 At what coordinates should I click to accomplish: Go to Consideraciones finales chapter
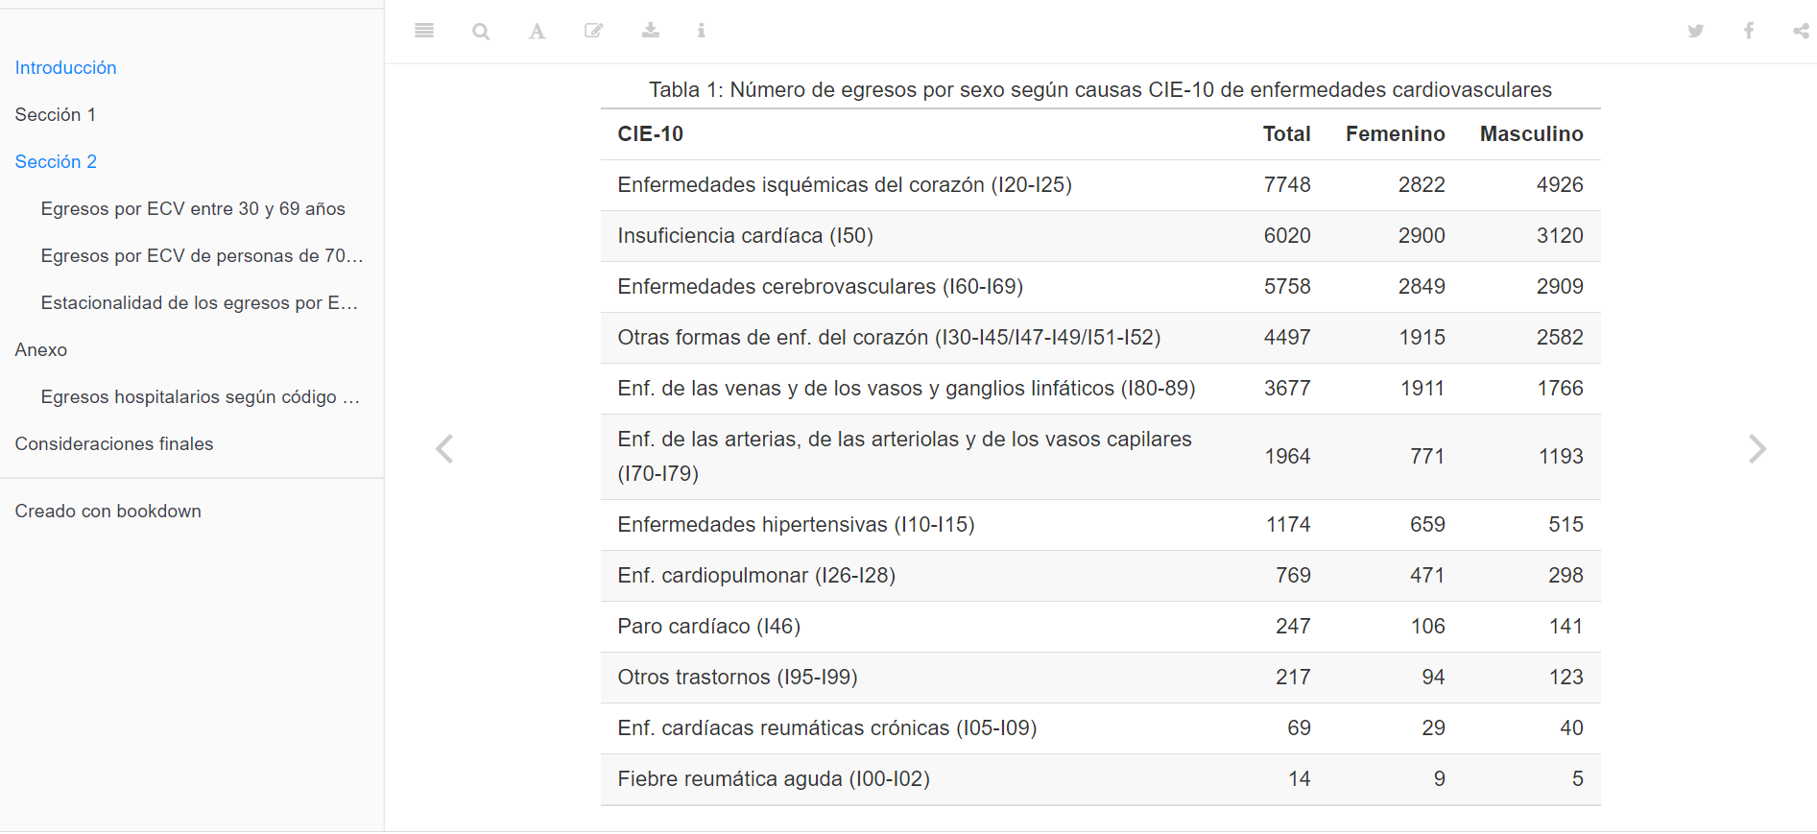click(x=114, y=444)
